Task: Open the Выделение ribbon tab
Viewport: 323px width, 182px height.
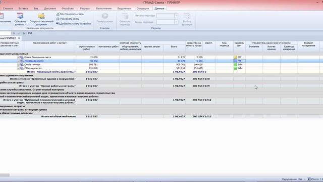Action: tap(124, 9)
